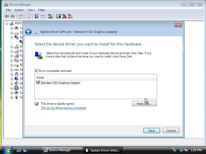The height and width of the screenshot is (154, 206).
Task: Open the File menu
Action: pos(8,10)
